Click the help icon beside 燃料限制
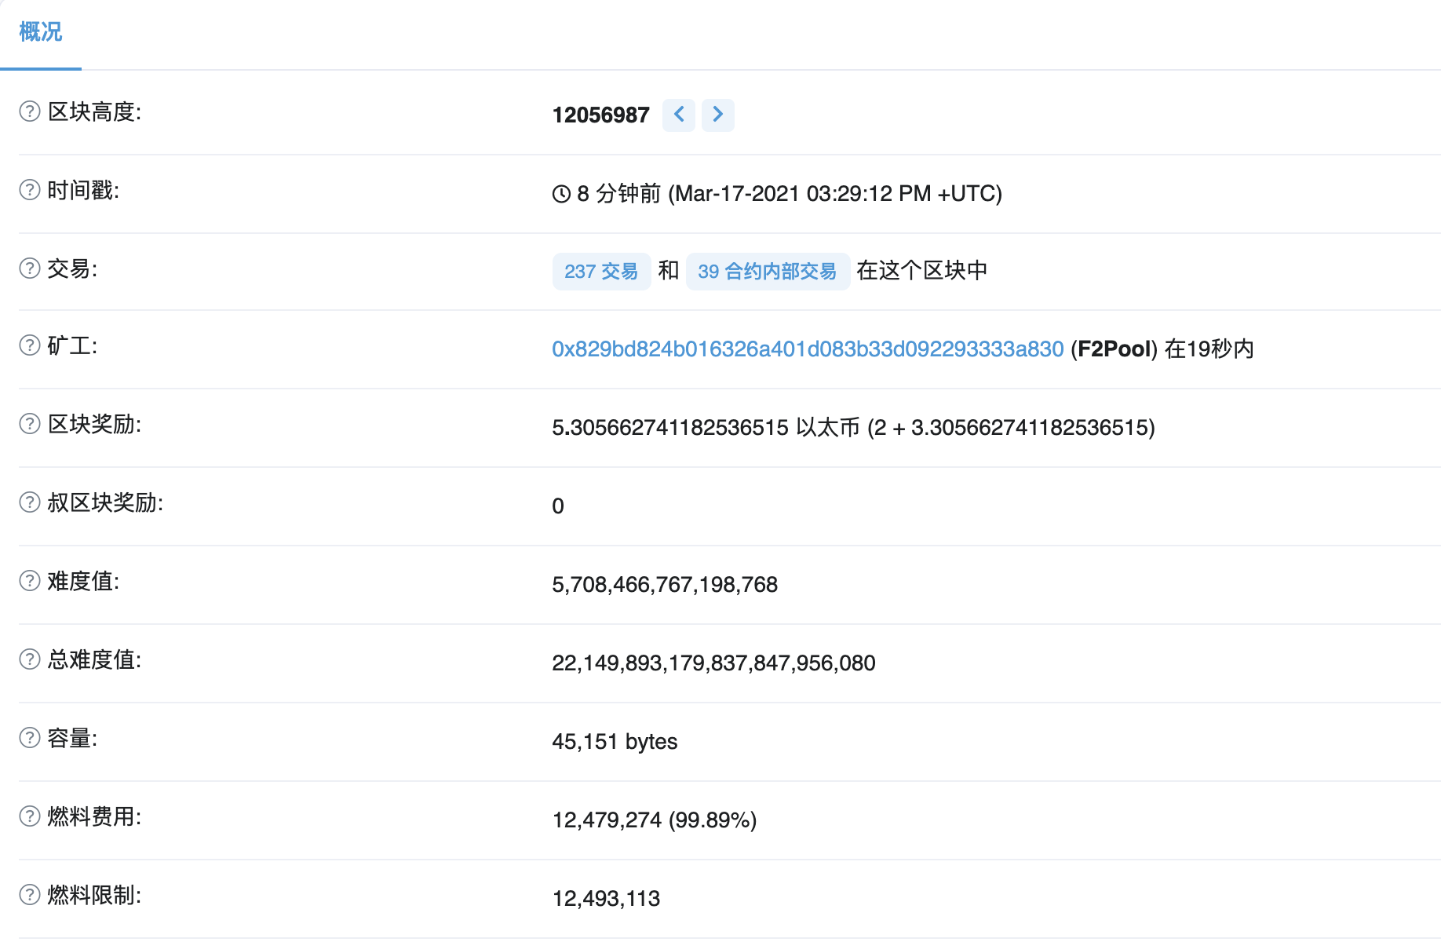Viewport: 1441px width, 942px height. tap(30, 895)
